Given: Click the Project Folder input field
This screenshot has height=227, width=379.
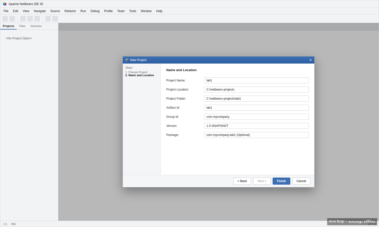Looking at the screenshot, I should tap(256, 99).
